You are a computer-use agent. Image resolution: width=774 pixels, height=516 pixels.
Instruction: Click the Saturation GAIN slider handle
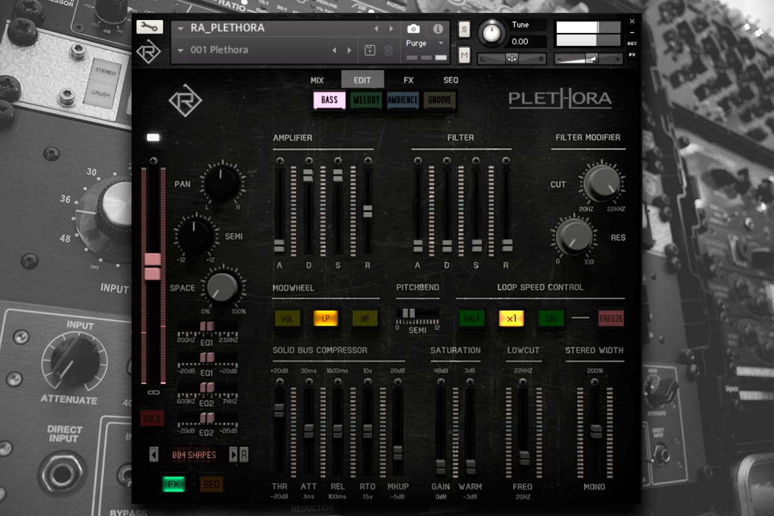pyautogui.click(x=441, y=466)
